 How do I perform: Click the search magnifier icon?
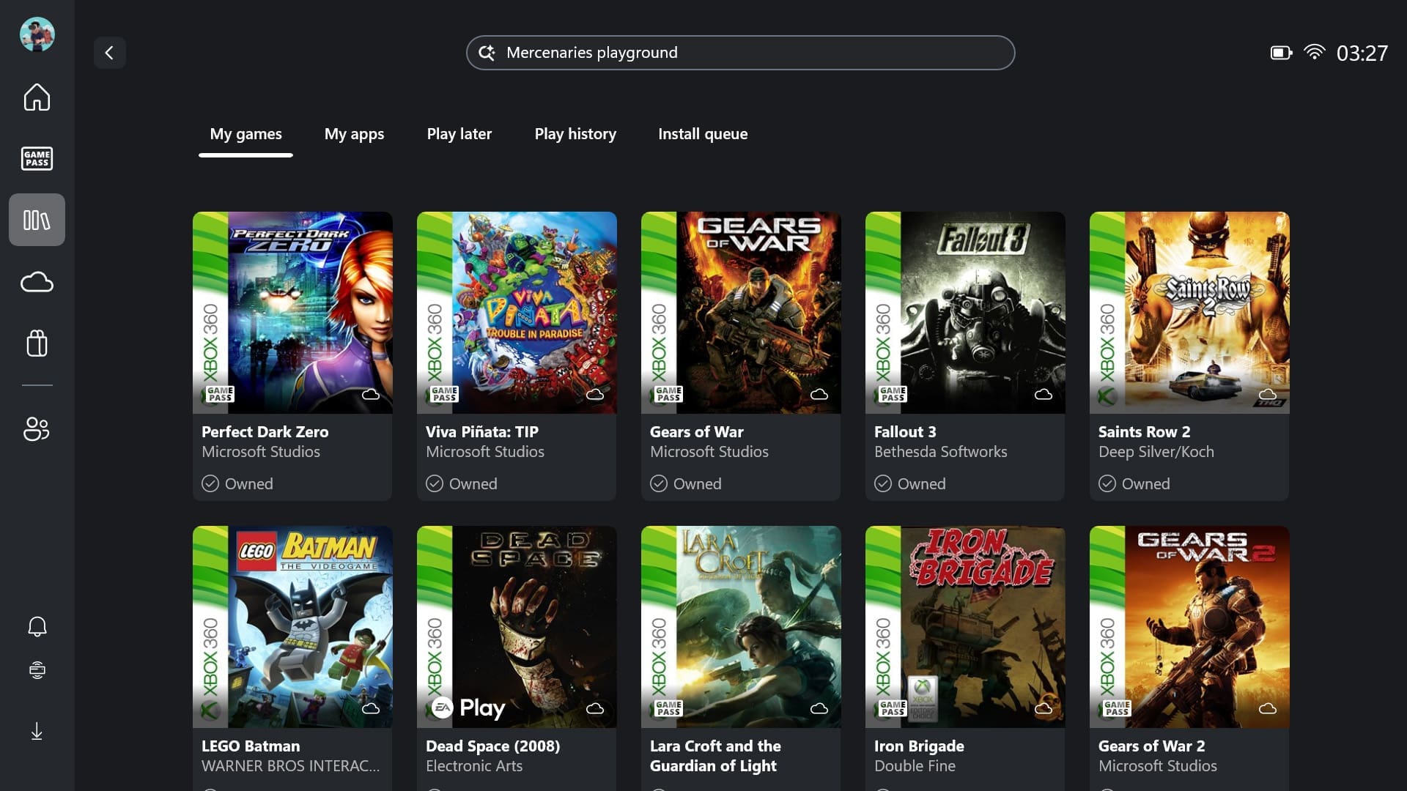(487, 53)
